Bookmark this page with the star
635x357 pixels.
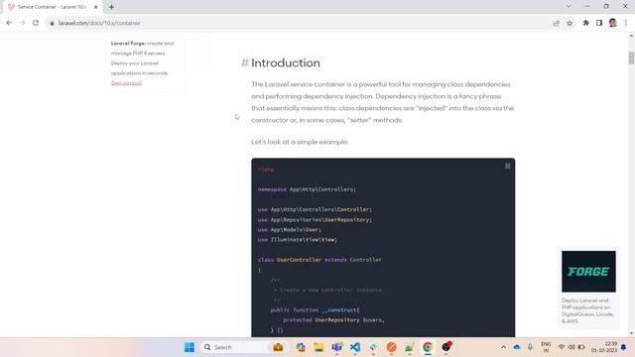(x=570, y=23)
